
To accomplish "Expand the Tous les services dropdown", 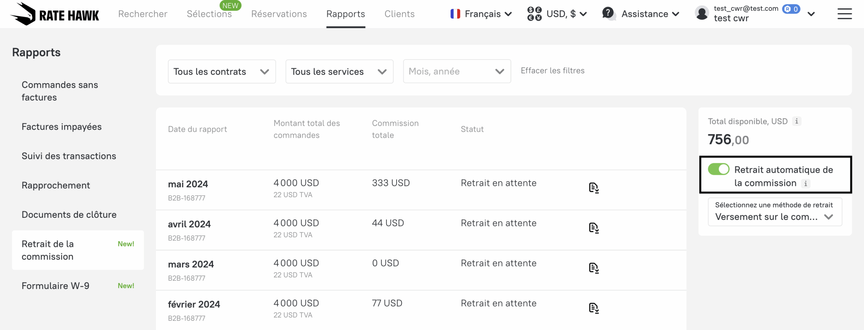I will [339, 71].
